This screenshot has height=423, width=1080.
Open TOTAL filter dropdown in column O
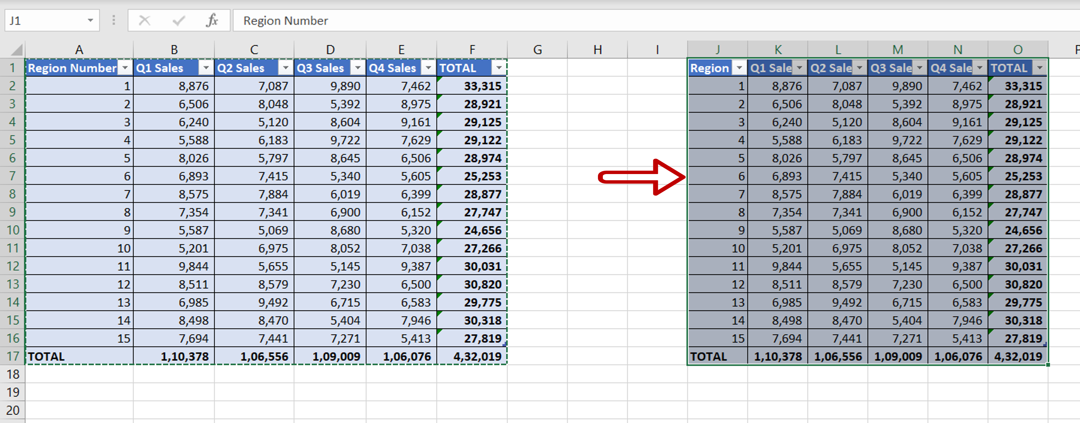pyautogui.click(x=1040, y=68)
